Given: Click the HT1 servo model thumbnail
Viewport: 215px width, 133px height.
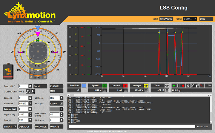Looking at the screenshot, I should [x=8, y=71].
